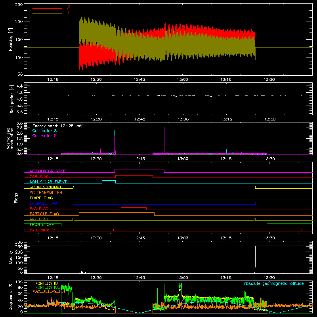Image resolution: width=317 pixels, height=317 pixels.
Task: Click the red X legend line
Action: [47, 8]
